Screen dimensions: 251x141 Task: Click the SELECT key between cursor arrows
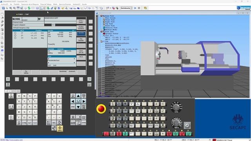tap(78, 101)
